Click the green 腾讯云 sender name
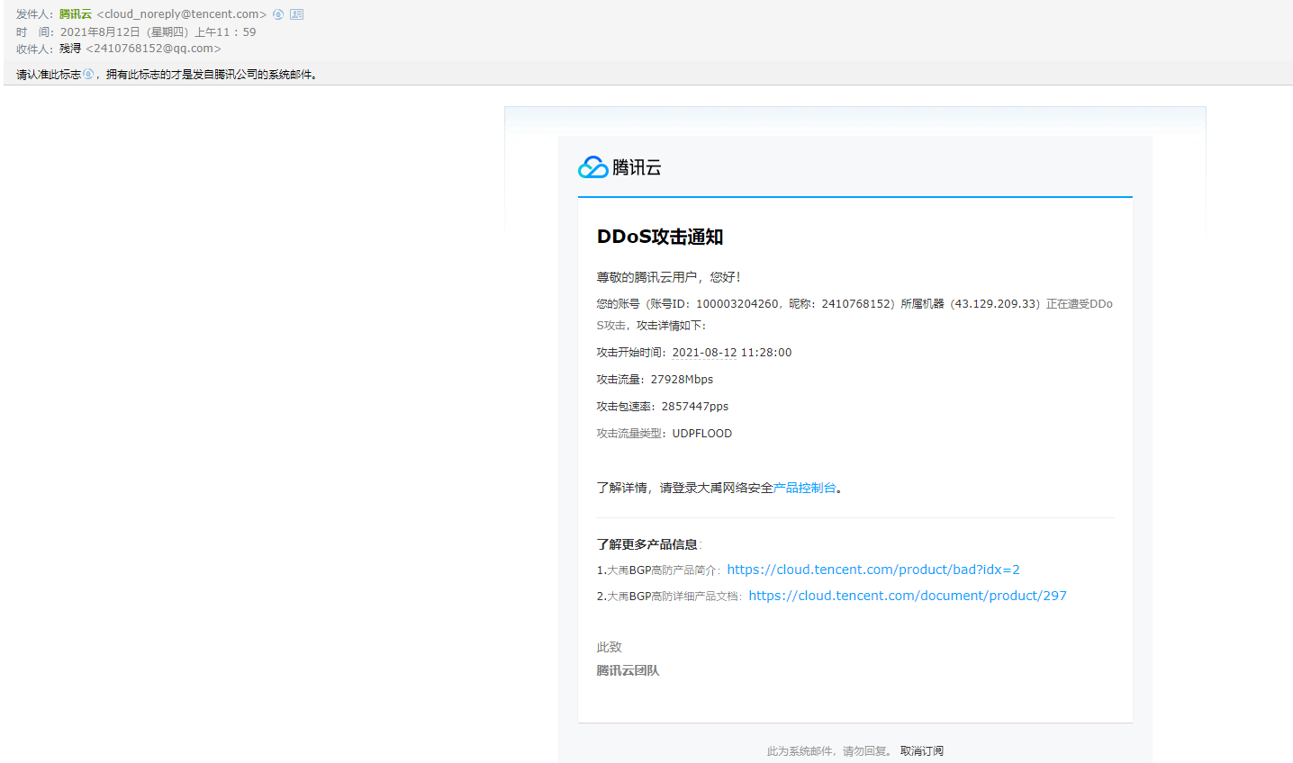The image size is (1293, 763). [x=76, y=14]
